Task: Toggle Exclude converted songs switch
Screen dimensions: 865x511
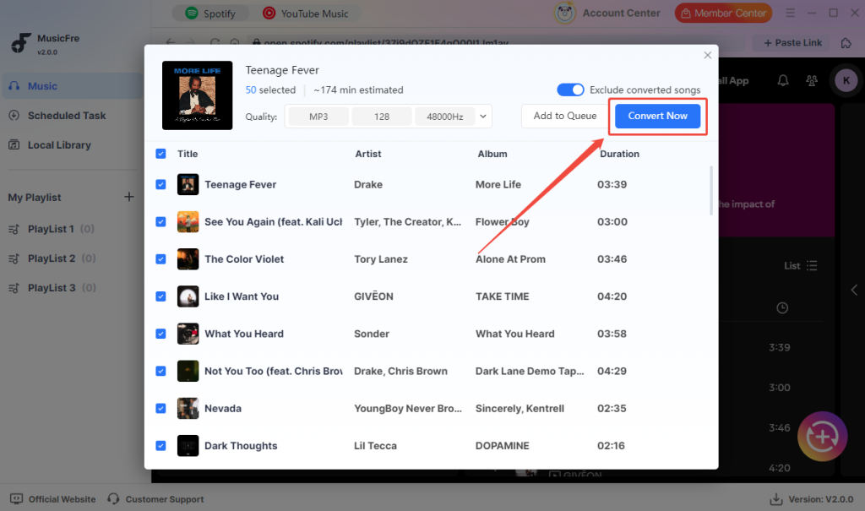Action: [570, 90]
